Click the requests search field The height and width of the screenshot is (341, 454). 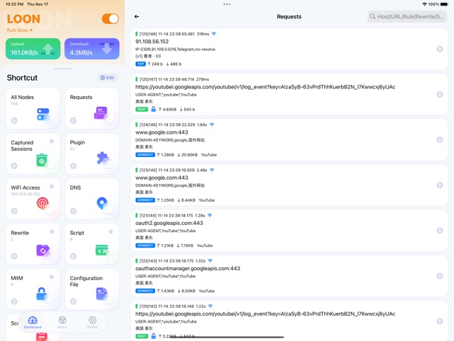coord(407,16)
